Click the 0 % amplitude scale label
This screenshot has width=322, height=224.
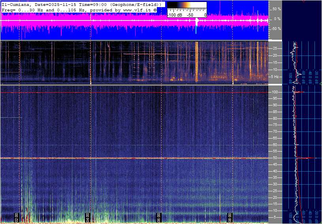click(277, 19)
